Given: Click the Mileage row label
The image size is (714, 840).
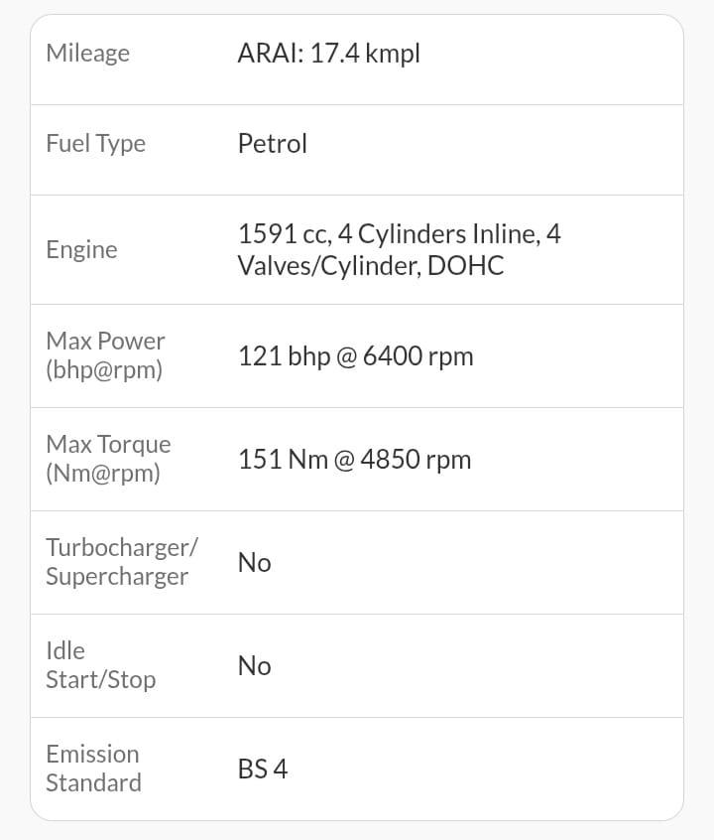Looking at the screenshot, I should click(87, 53).
